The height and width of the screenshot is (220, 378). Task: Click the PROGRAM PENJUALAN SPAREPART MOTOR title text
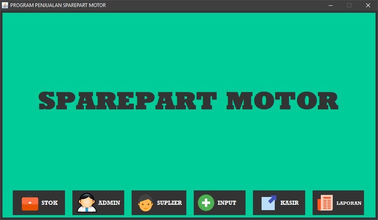pyautogui.click(x=58, y=5)
